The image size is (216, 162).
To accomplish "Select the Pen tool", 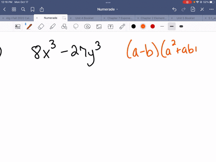I will pyautogui.click(x=29, y=27).
